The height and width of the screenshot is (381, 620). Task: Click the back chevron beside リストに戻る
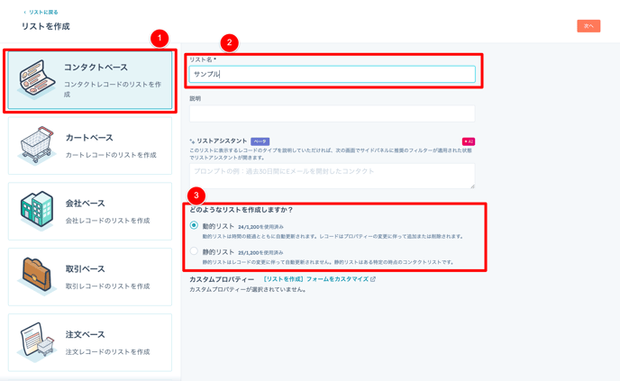(25, 13)
